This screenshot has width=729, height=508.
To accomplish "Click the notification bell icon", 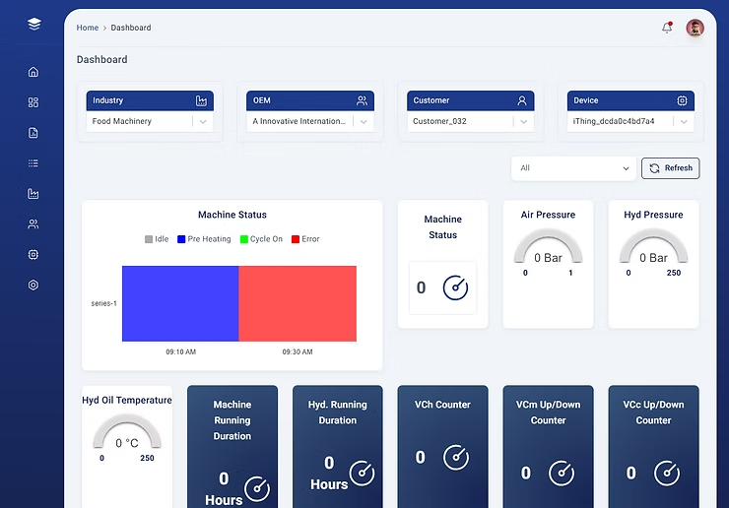I will tap(667, 28).
